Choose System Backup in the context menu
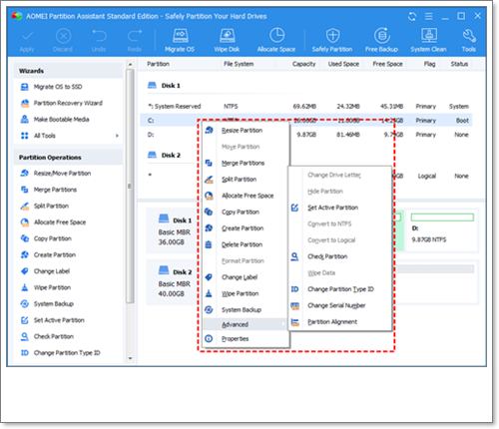The width and height of the screenshot is (499, 429). tap(246, 309)
